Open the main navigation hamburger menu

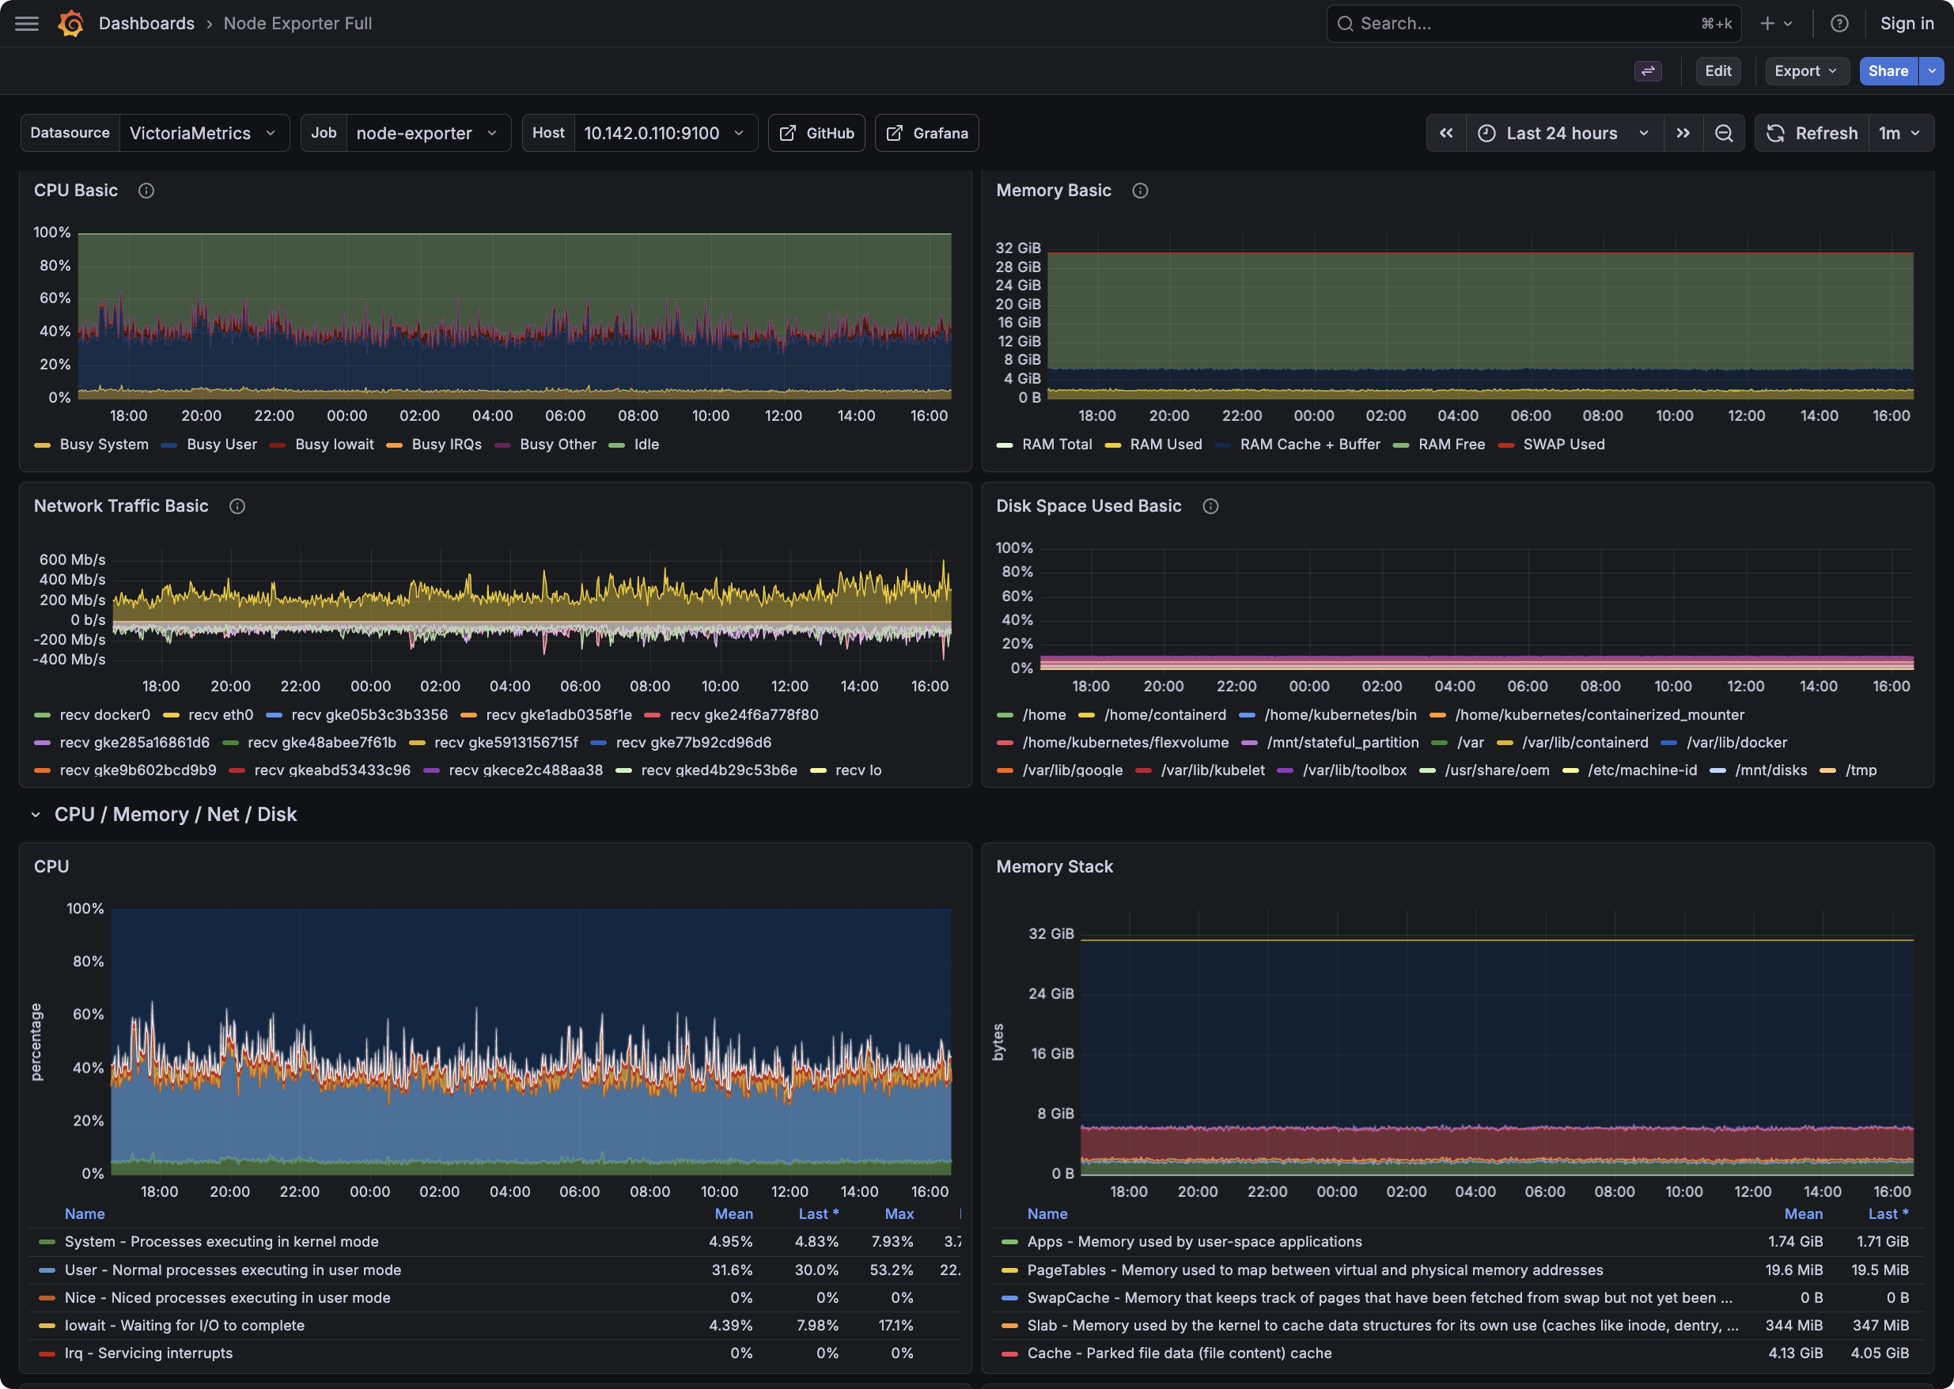[x=25, y=23]
